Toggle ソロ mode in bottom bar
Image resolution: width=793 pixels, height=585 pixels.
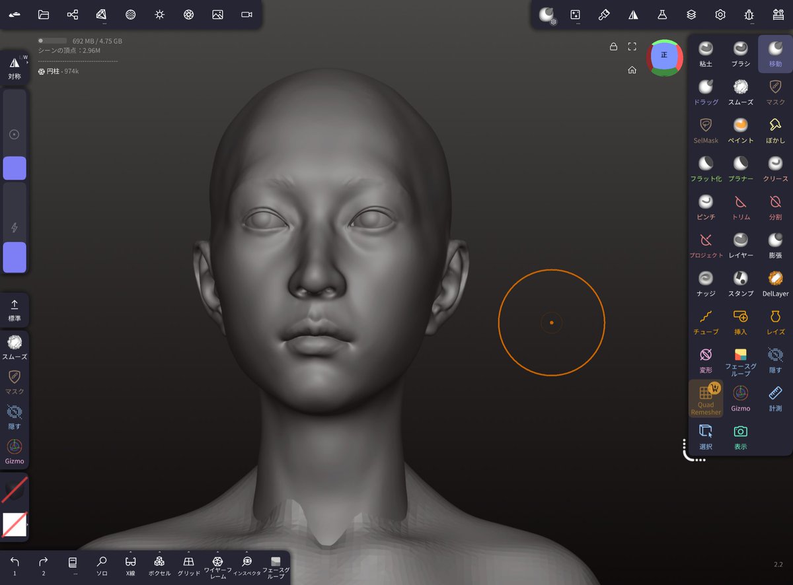tap(102, 566)
